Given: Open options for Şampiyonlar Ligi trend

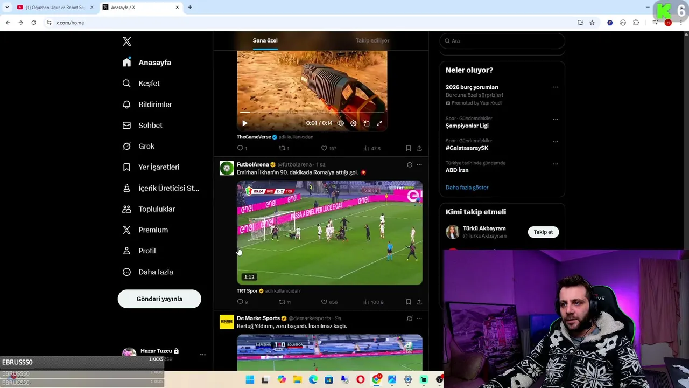Looking at the screenshot, I should 556,119.
